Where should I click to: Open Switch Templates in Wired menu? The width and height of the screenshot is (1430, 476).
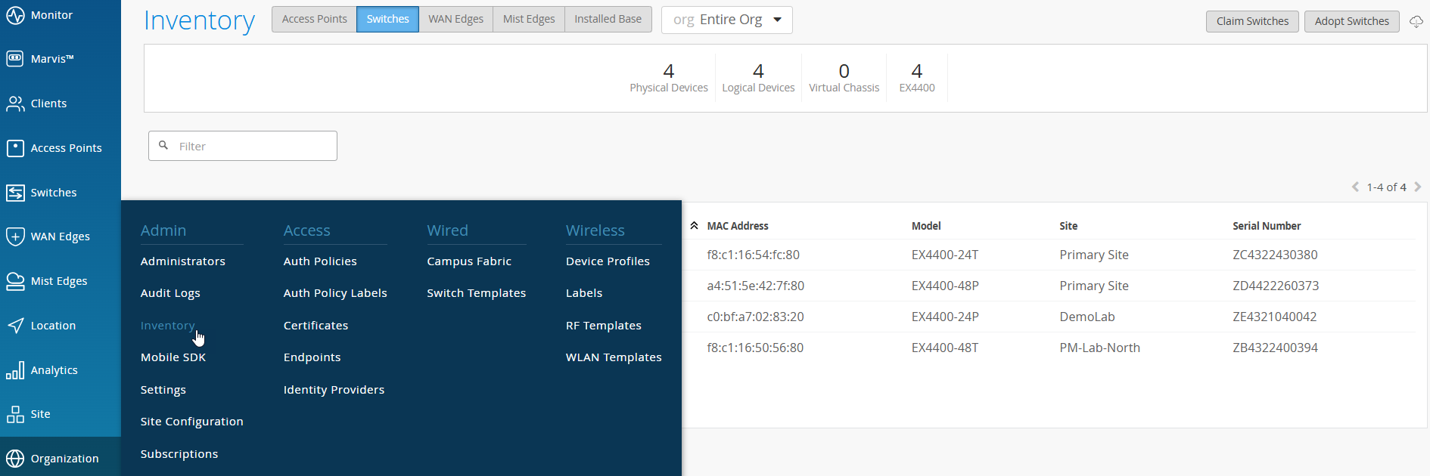coord(476,293)
